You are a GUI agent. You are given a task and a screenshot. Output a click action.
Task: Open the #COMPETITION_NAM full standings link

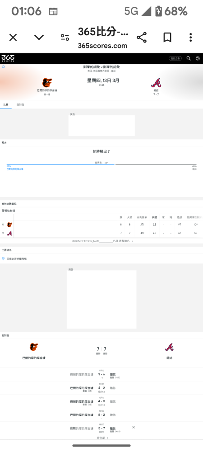pos(102,241)
